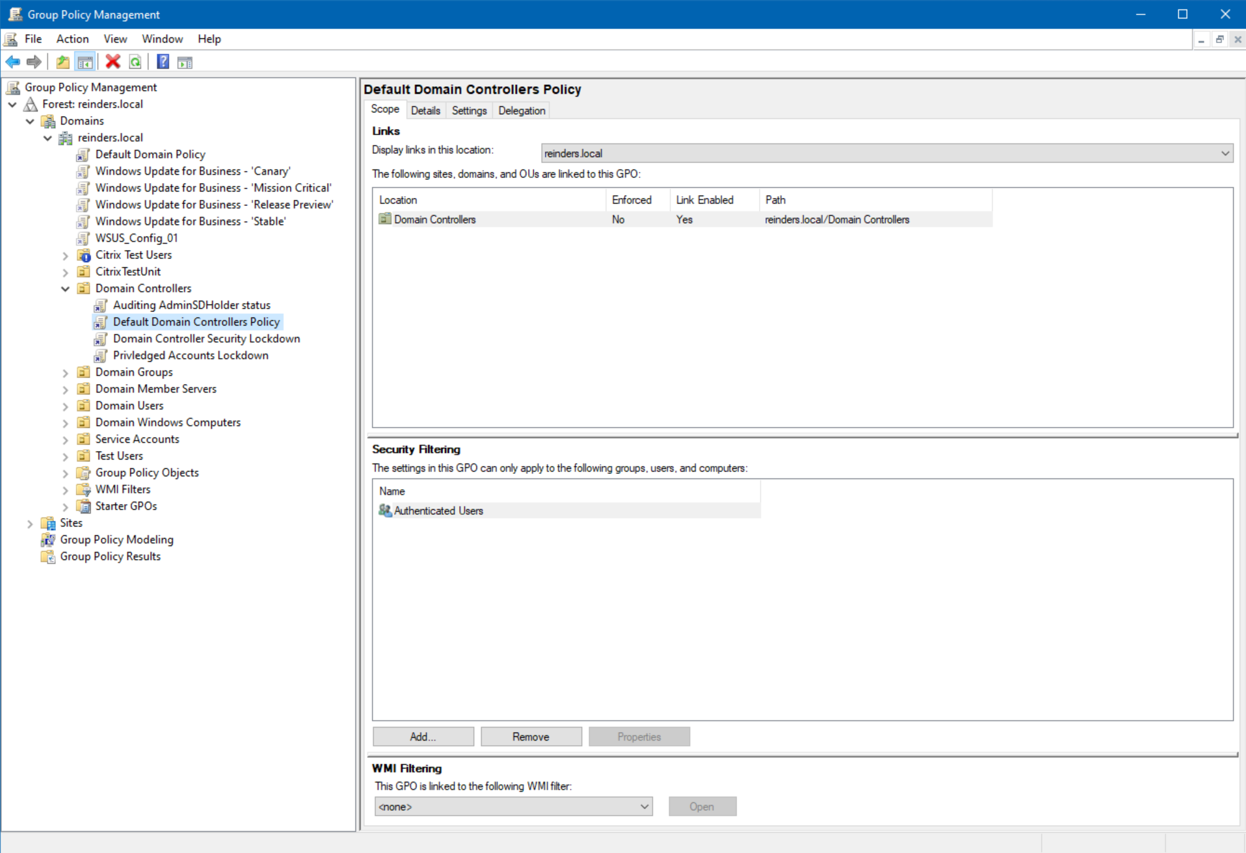Viewport: 1246px width, 853px height.
Task: Toggle the Show/Hide Console Tree toolbar icon
Action: pos(86,61)
